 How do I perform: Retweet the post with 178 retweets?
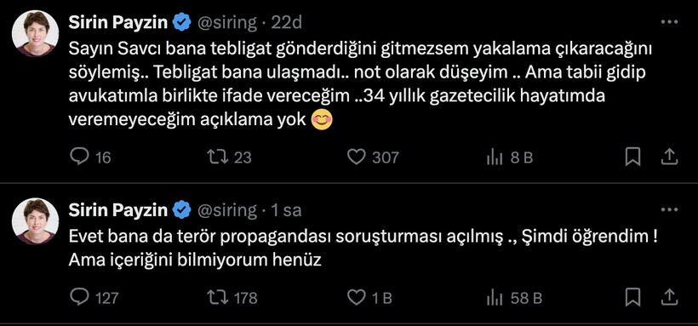point(218,297)
